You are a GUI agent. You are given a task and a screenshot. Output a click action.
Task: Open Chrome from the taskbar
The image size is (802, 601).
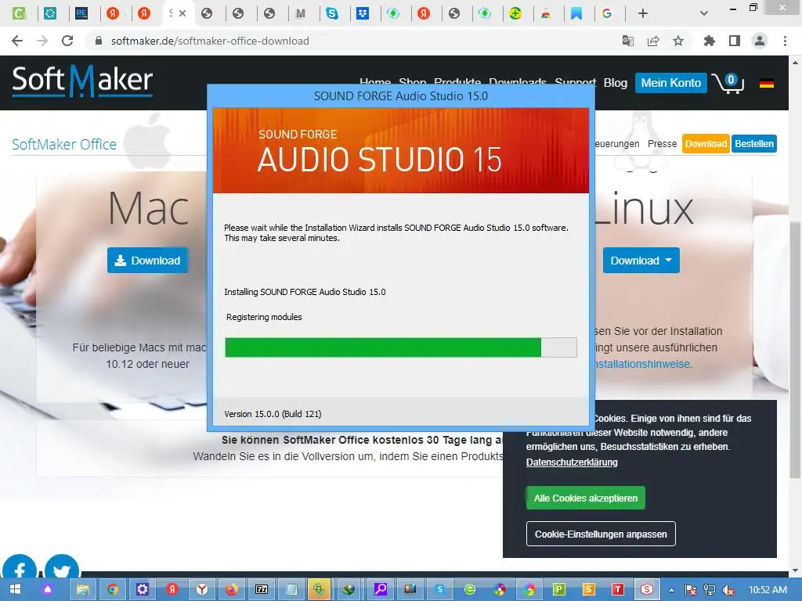(113, 590)
